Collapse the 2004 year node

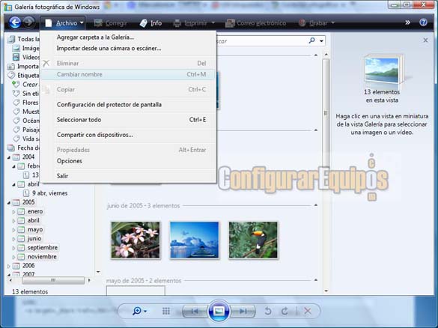[x=9, y=157]
